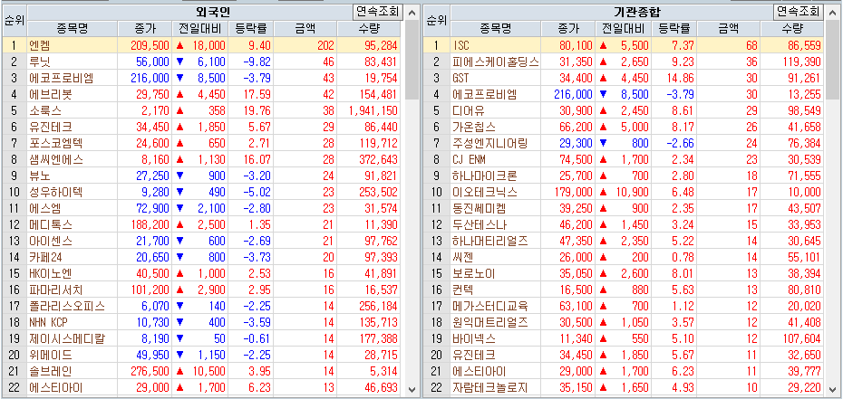Select 에코프로비엠 in 기관종합 list
This screenshot has height=399, width=843.
point(484,94)
